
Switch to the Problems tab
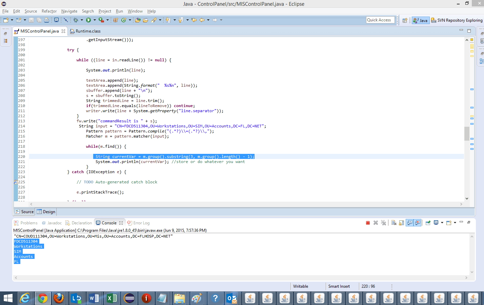coord(26,223)
